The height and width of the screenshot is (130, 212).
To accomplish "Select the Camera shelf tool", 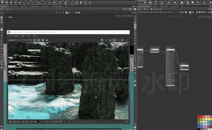I will 140,3.
